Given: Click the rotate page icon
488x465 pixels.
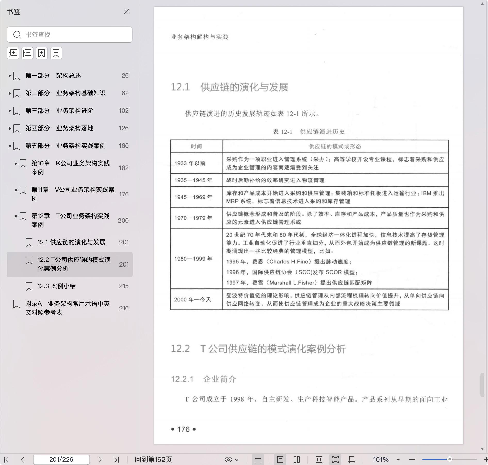Looking at the screenshot, I should pyautogui.click(x=352, y=460).
